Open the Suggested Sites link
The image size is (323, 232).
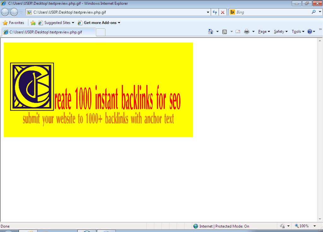click(x=56, y=23)
